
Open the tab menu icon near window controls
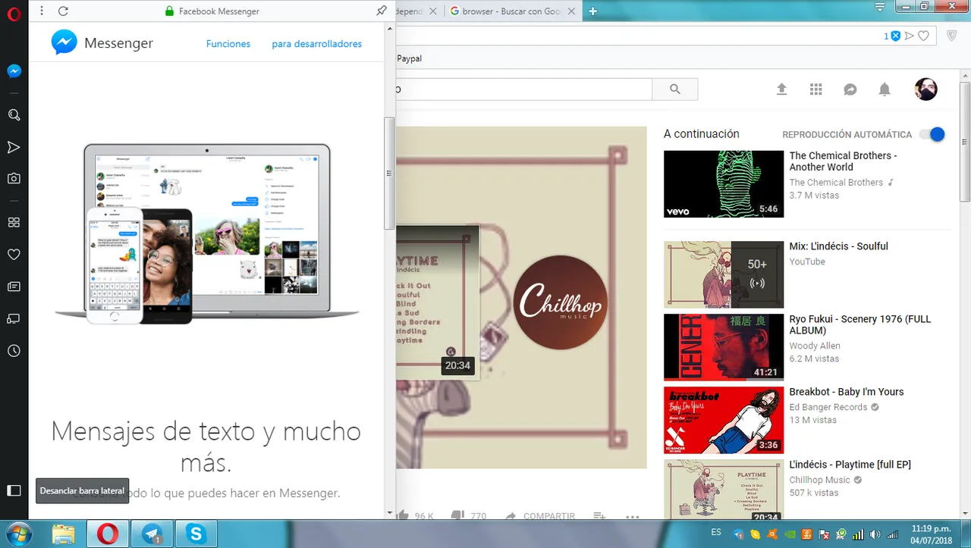(880, 7)
